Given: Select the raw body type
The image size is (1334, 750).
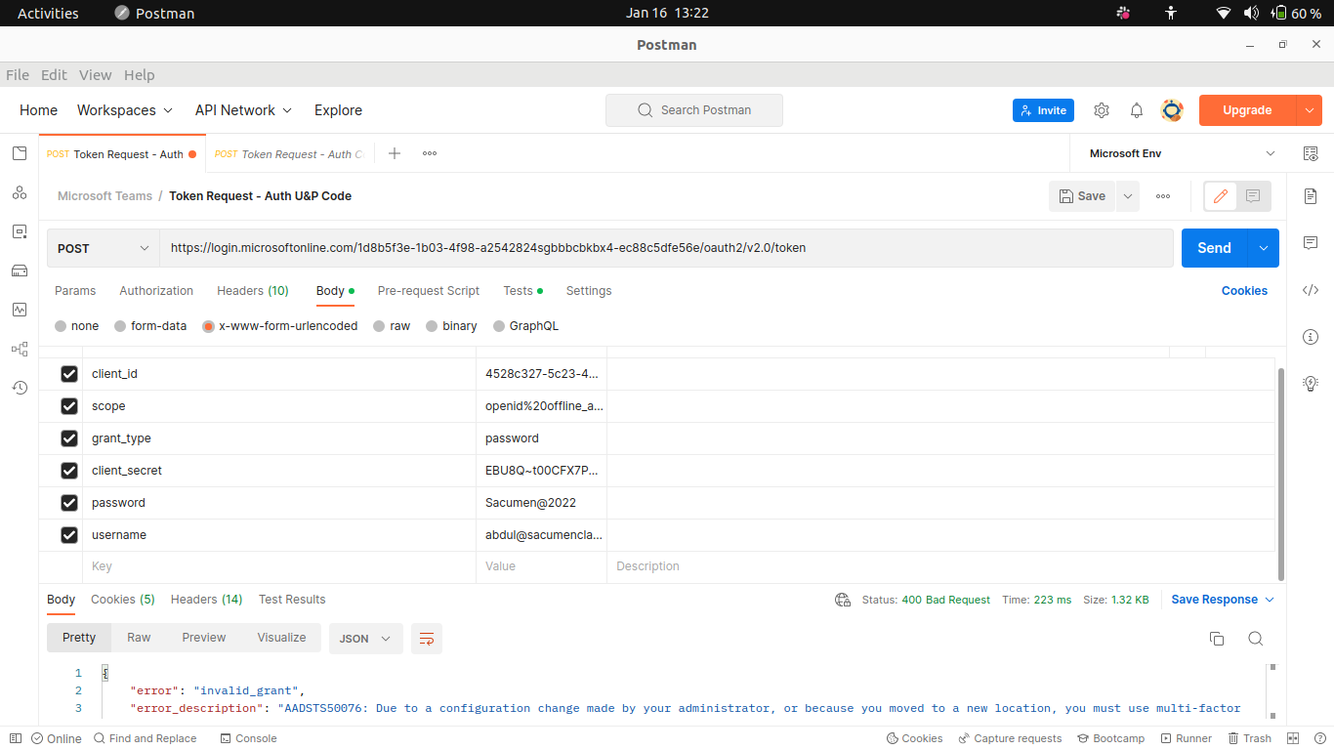Looking at the screenshot, I should (379, 326).
